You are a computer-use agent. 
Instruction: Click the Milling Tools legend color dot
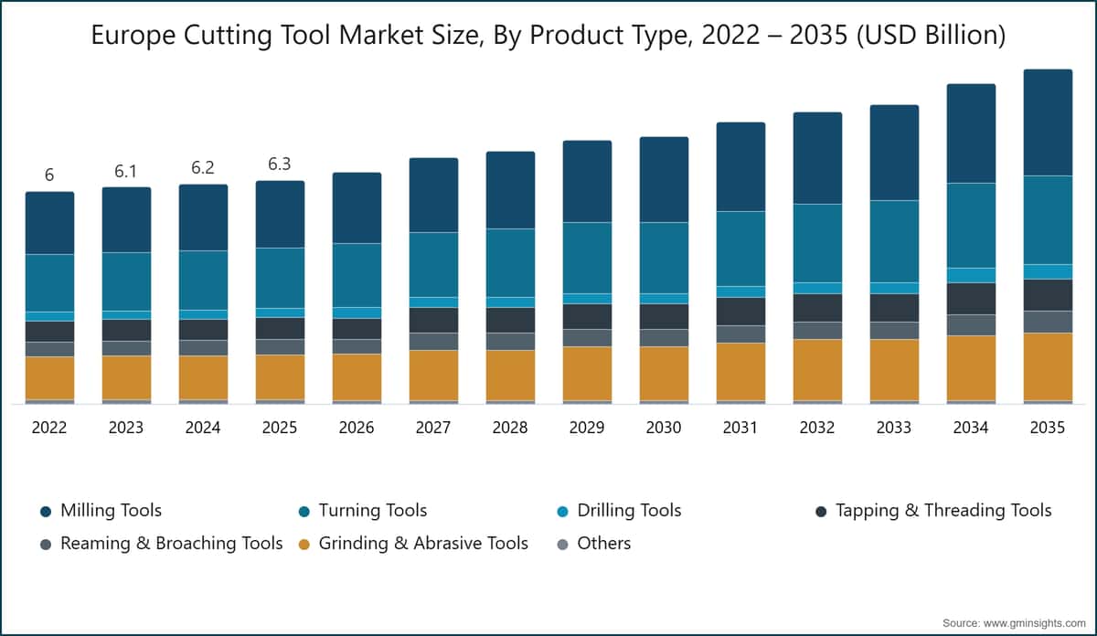45,511
